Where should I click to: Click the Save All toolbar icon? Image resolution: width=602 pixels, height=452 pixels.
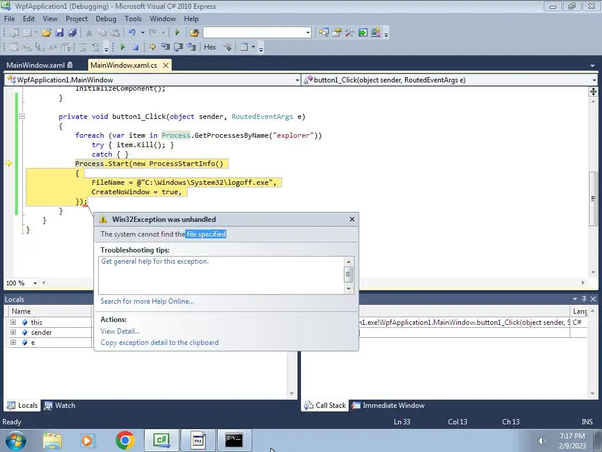(72, 33)
